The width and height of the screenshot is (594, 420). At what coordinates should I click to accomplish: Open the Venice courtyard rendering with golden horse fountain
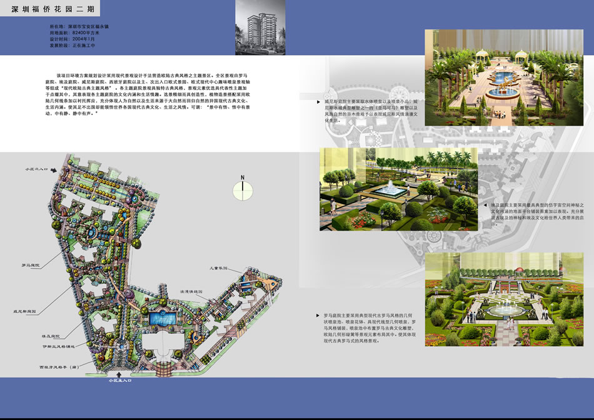(x=504, y=77)
